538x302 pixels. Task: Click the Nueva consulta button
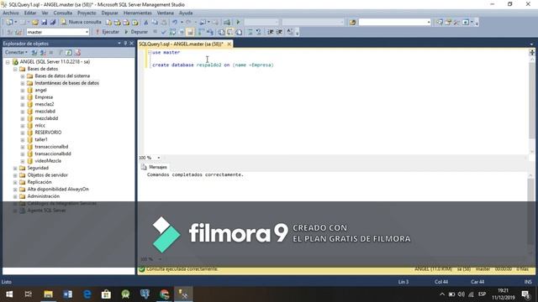tap(81, 22)
